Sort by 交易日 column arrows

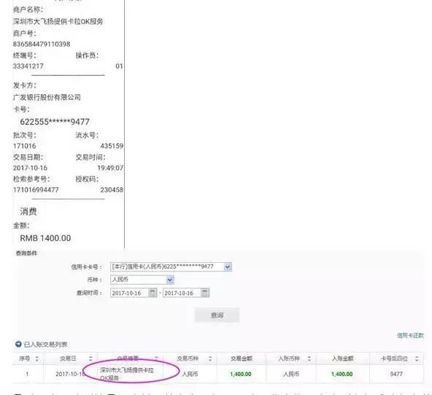[90, 358]
